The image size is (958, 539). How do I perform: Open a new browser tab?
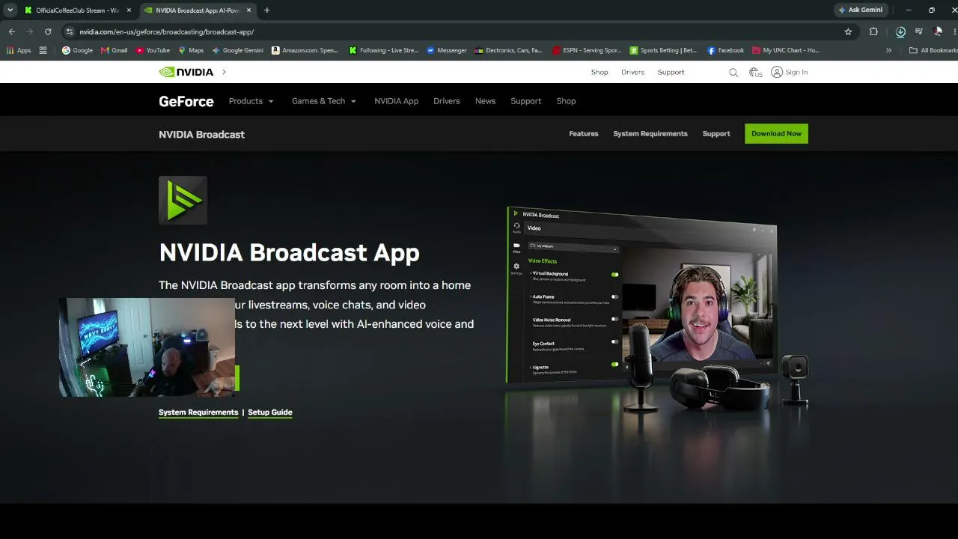tap(267, 10)
